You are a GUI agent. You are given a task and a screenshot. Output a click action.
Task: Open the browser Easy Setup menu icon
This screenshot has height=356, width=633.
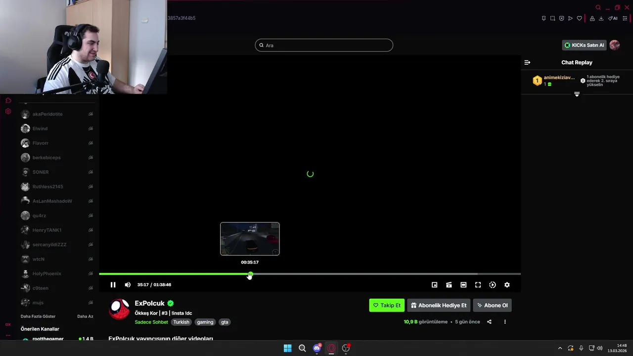coord(625,18)
